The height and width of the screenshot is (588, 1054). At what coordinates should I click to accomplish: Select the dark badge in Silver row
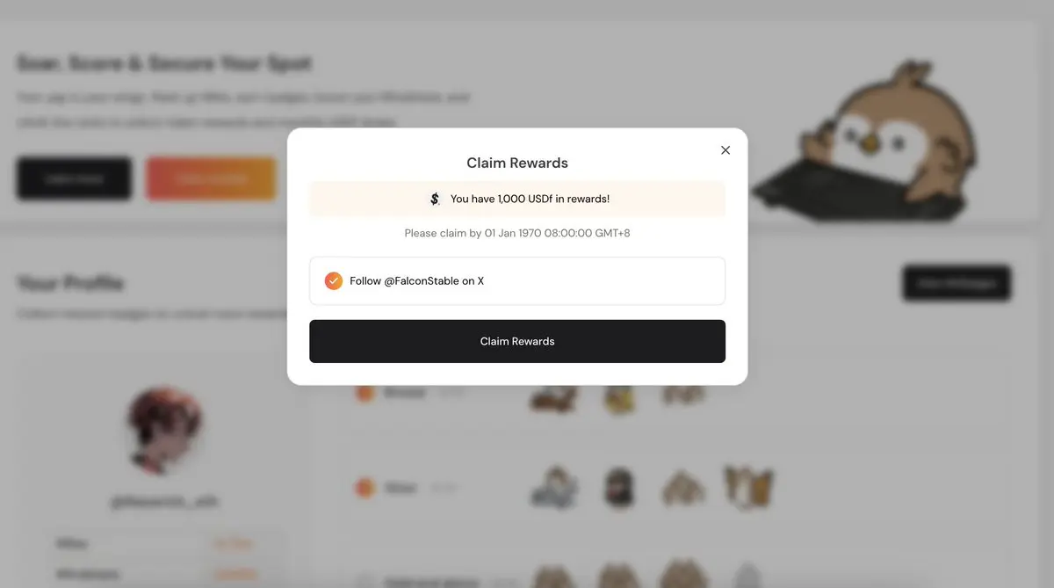coord(618,488)
